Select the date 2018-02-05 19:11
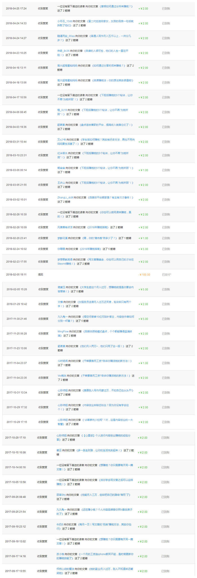This screenshot has width=197, height=578. 16,275
